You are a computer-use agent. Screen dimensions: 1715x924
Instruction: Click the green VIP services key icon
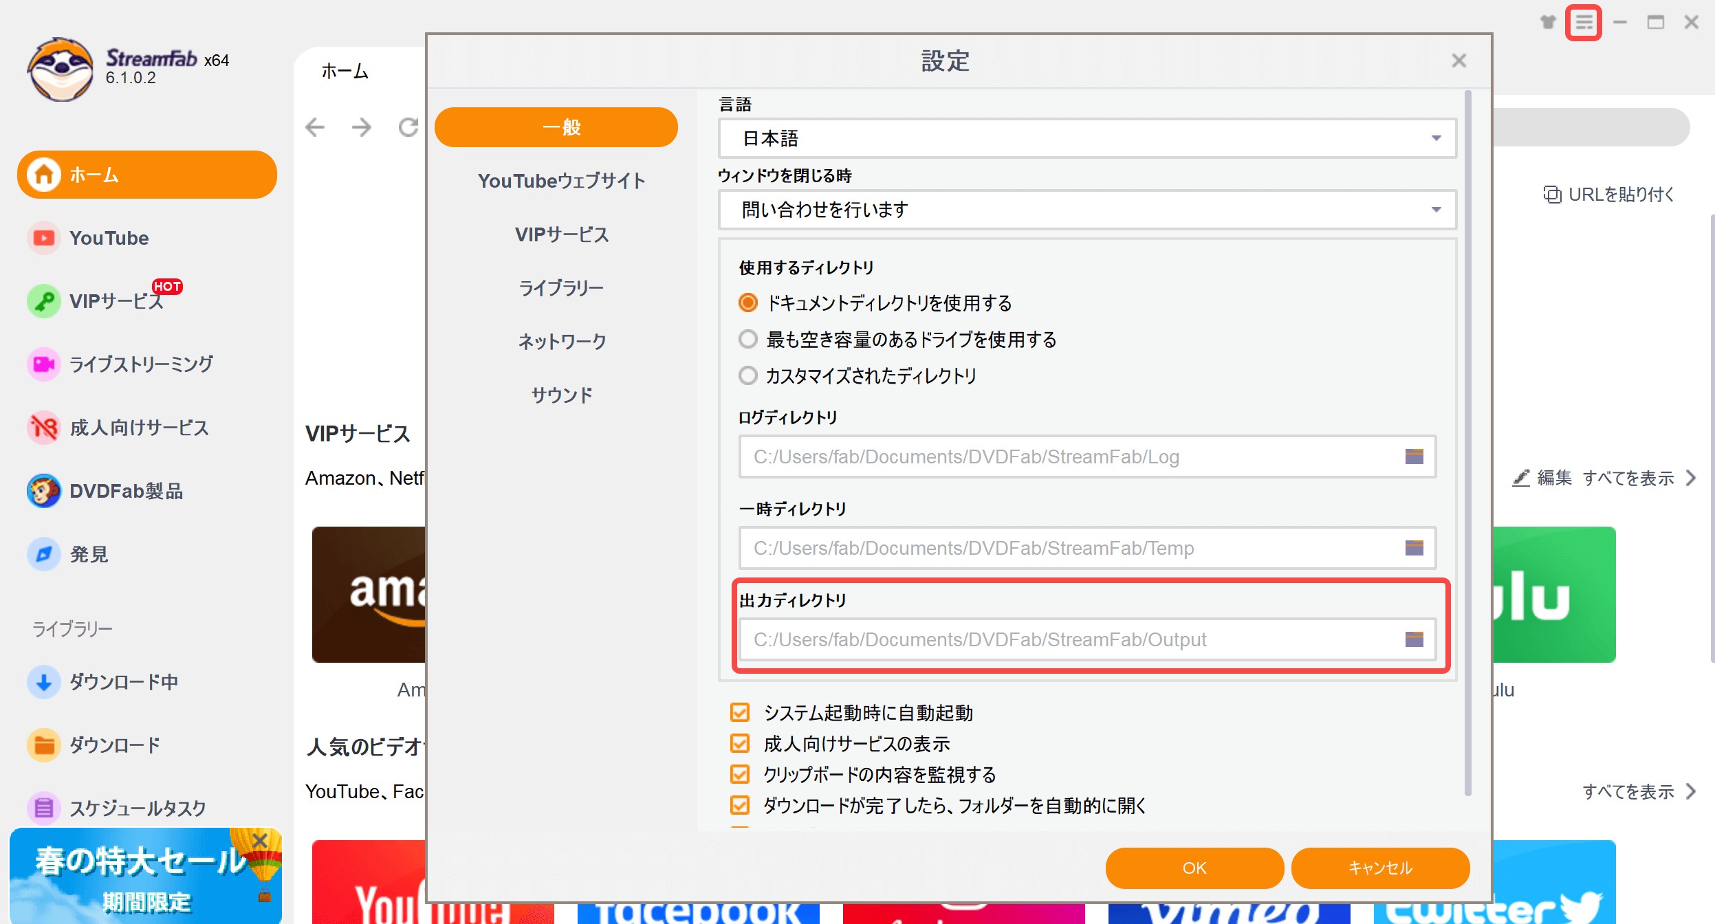coord(44,301)
